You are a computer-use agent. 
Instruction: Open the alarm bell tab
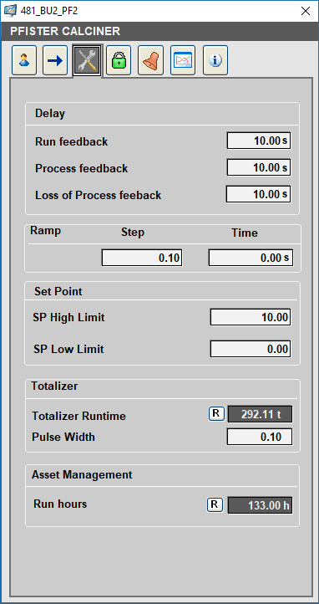[150, 60]
